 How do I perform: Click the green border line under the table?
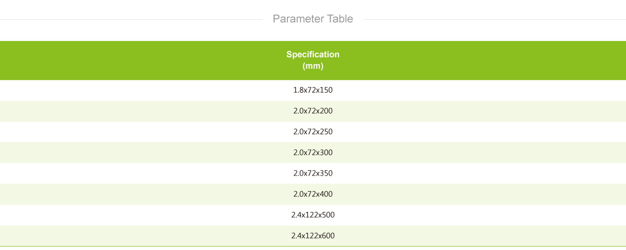[313, 246]
